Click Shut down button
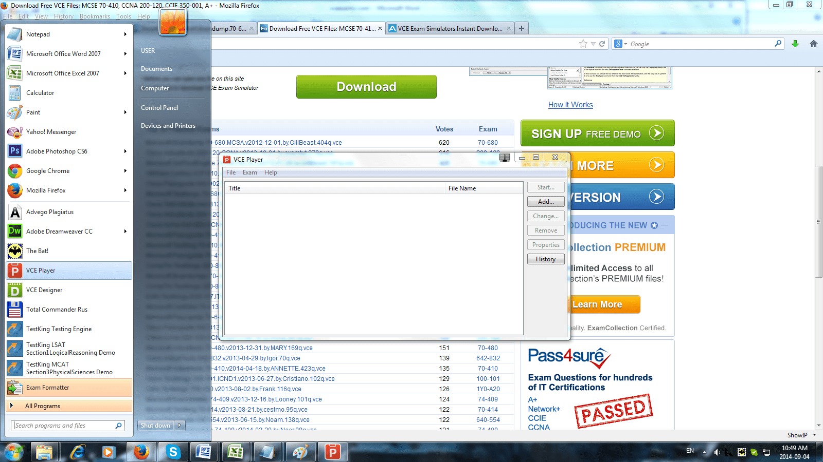Image resolution: width=823 pixels, height=462 pixels. (156, 426)
